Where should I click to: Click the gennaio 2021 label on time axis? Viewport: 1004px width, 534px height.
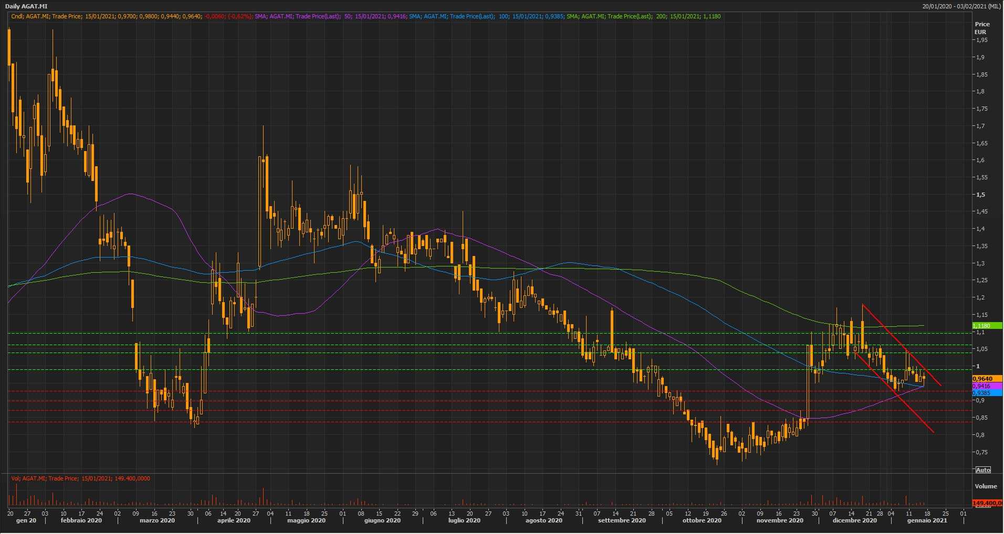[927, 520]
